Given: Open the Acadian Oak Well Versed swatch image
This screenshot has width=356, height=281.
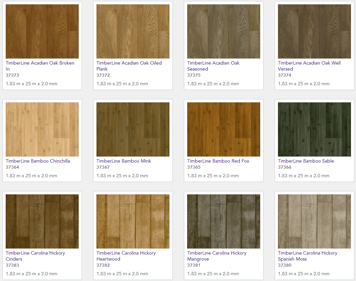Looking at the screenshot, I should (x=314, y=31).
